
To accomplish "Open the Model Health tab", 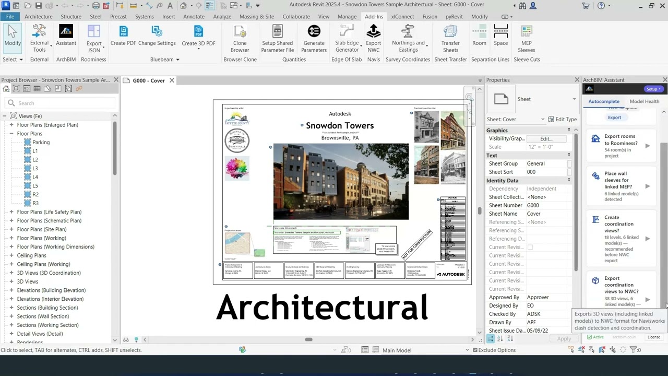I will (644, 101).
